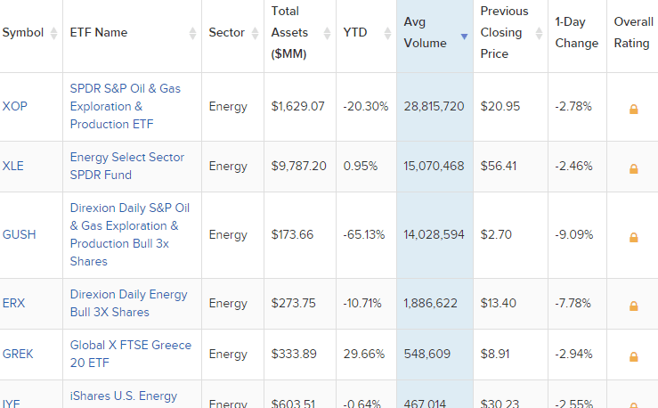Sort by Total Assets column arrows
This screenshot has width=658, height=408.
[328, 33]
